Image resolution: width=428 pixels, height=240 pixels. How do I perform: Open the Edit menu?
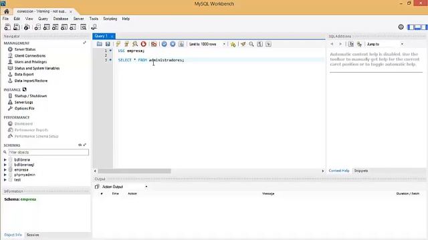(x=17, y=19)
